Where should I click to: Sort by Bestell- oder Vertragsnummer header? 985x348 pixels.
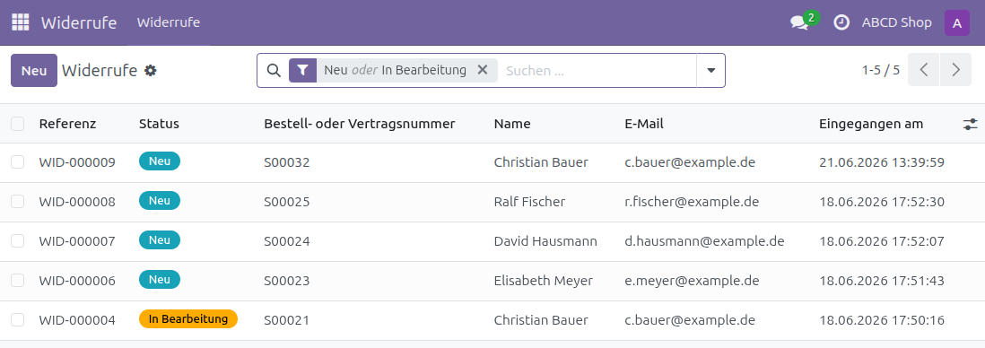click(x=360, y=124)
